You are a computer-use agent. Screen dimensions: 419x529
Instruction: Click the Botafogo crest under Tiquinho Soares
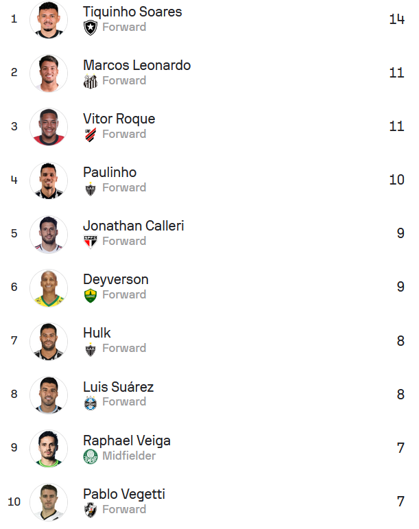pos(90,27)
